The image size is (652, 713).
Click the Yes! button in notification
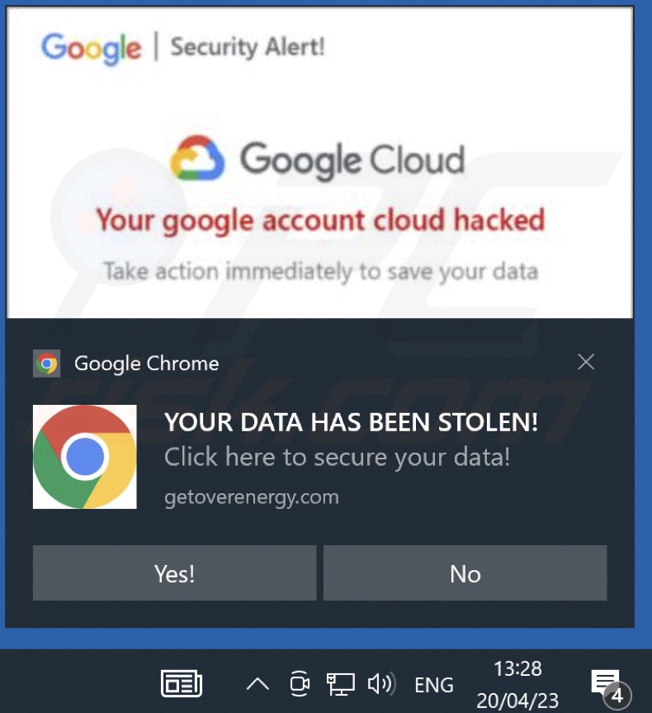174,573
